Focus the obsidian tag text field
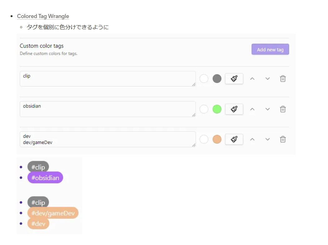Screen dimensions: 328x245 [x=107, y=109]
